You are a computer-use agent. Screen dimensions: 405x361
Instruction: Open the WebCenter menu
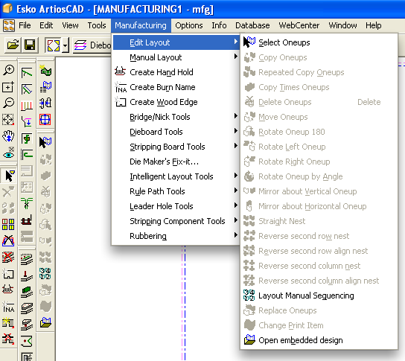(299, 25)
